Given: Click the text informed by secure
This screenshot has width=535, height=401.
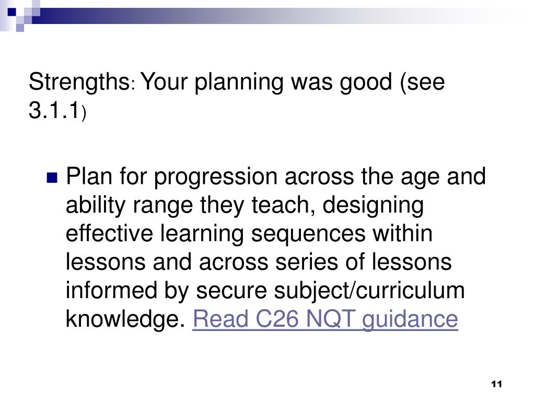Looking at the screenshot, I should point(166,291).
